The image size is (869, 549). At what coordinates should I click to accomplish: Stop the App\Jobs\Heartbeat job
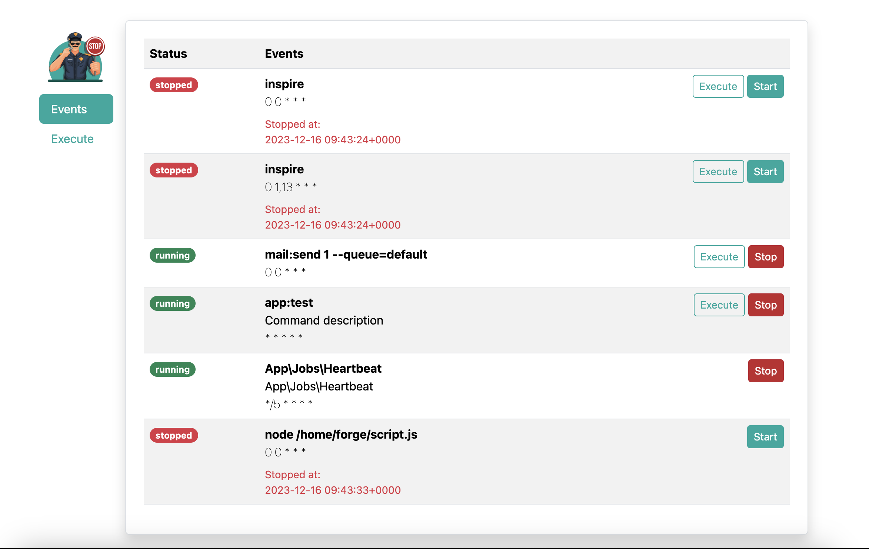[x=766, y=371]
